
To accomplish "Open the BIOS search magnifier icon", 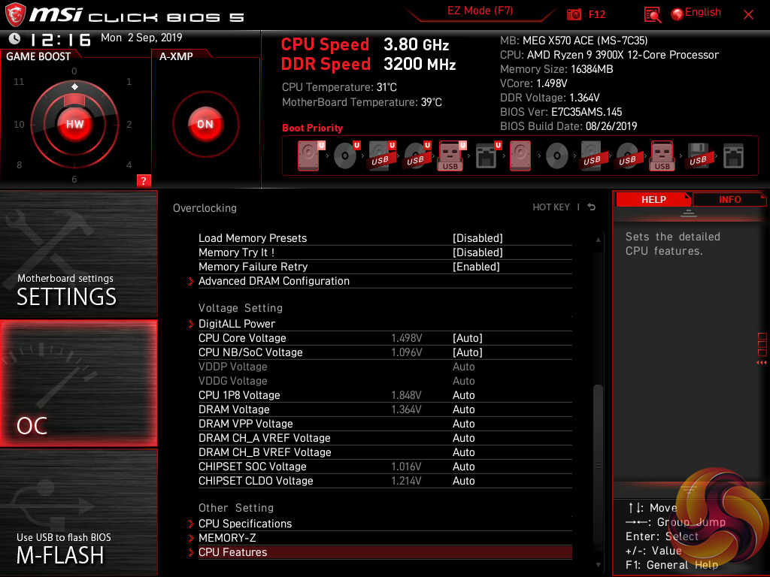I will pyautogui.click(x=652, y=15).
